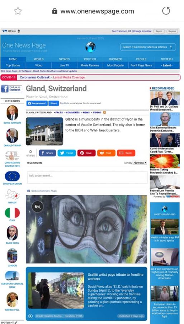The image size is (184, 324).
Task: Tap the padlock site security icon
Action: [55, 11]
